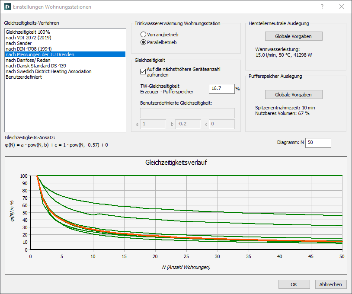
Task: Click the application icon in the title bar
Action: (7, 7)
